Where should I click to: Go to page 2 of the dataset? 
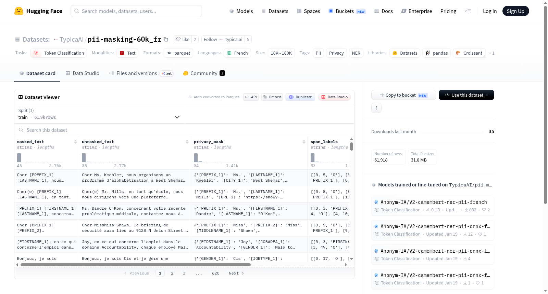(x=172, y=273)
